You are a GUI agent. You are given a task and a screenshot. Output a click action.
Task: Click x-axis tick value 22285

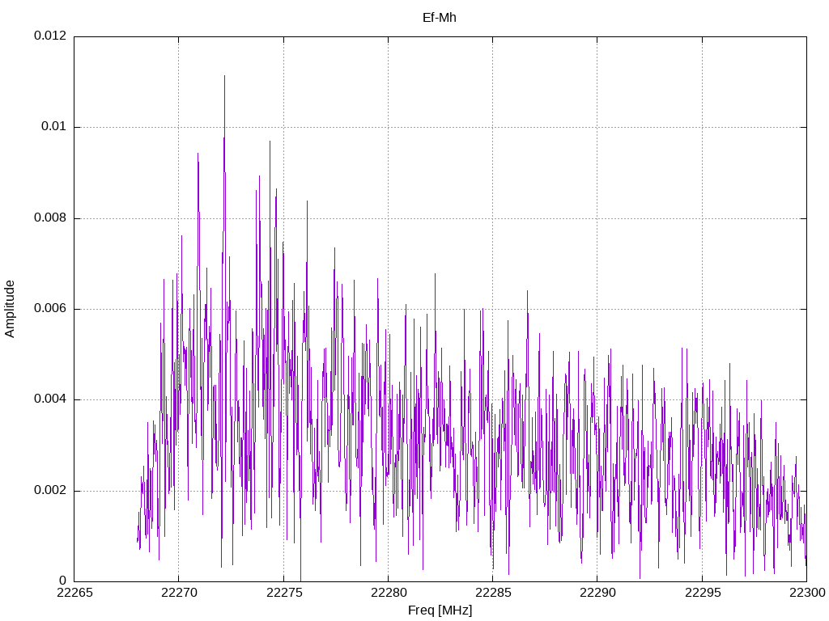(493, 593)
